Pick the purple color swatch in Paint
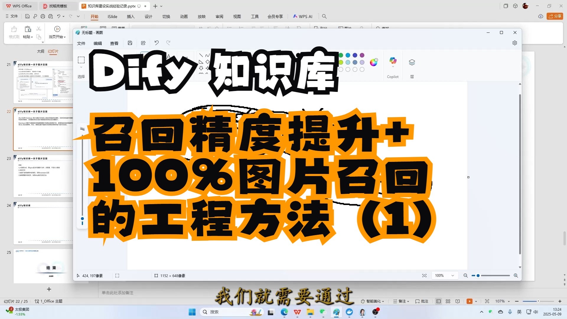Viewport: 567px width, 319px height. [362, 55]
